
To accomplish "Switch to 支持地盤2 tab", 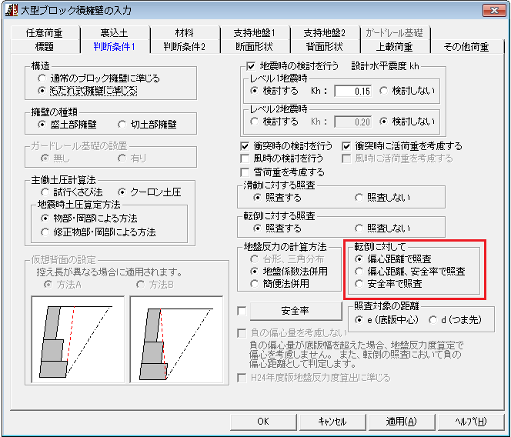I will (324, 32).
